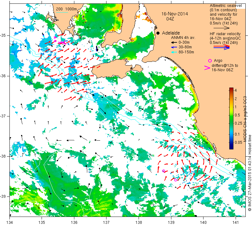Click the color bar value 0.1
This screenshot has width=252, height=226.
tap(237, 134)
